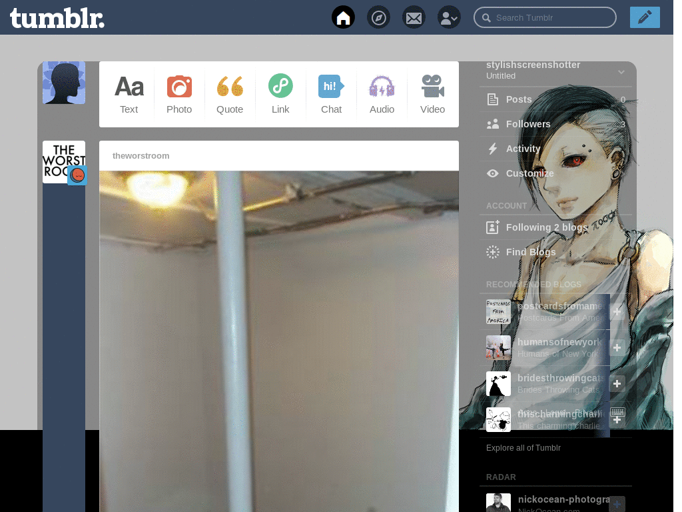Open the Account person menu icon

coord(449,18)
